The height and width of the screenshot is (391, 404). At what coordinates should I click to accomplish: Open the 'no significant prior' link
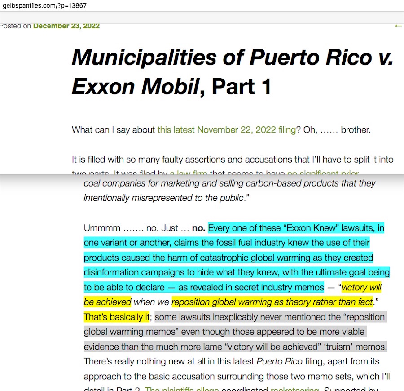point(323,173)
